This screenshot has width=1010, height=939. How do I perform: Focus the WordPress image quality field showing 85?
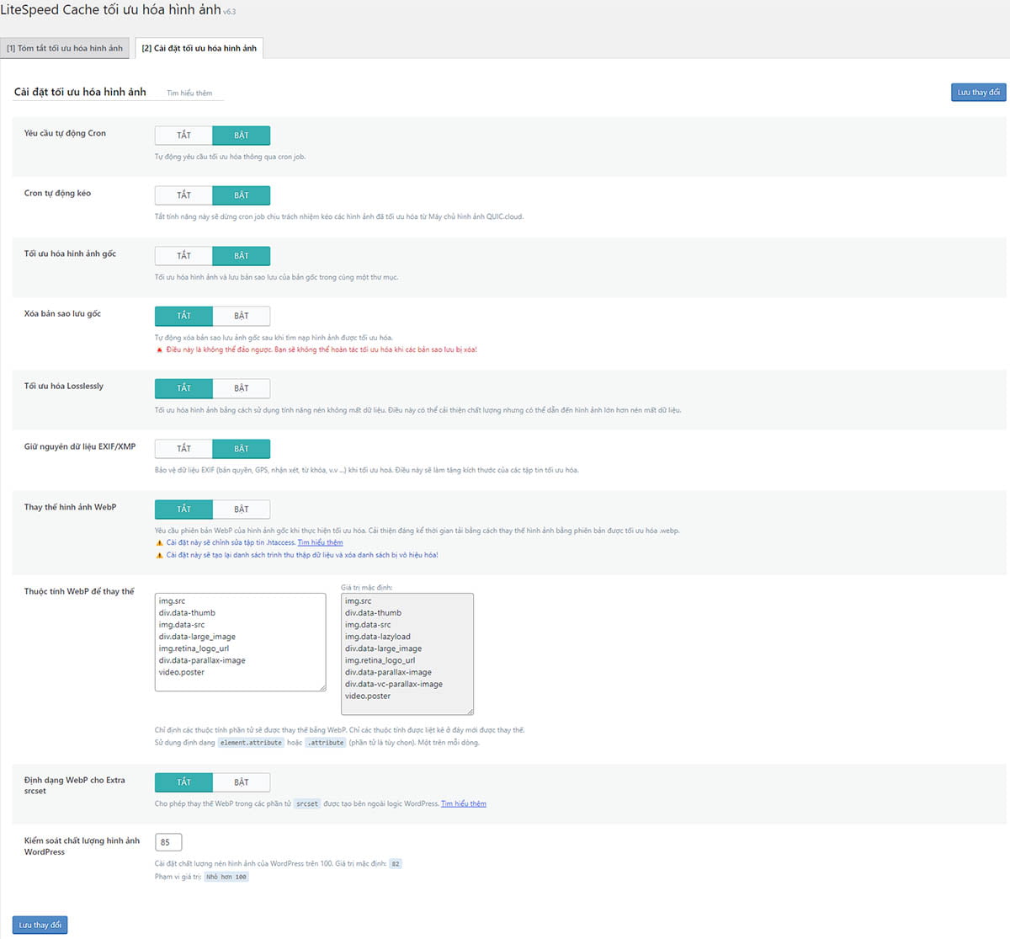pos(168,842)
